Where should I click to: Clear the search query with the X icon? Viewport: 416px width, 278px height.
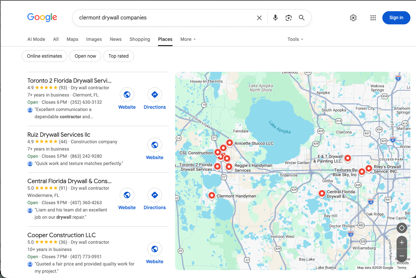pyautogui.click(x=259, y=18)
